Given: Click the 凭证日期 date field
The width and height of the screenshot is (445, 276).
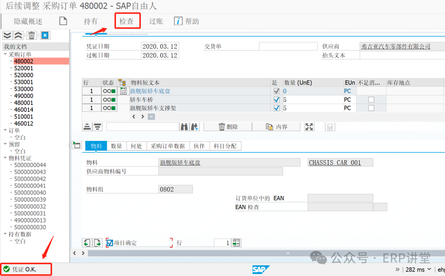Looking at the screenshot, I should click(160, 46).
